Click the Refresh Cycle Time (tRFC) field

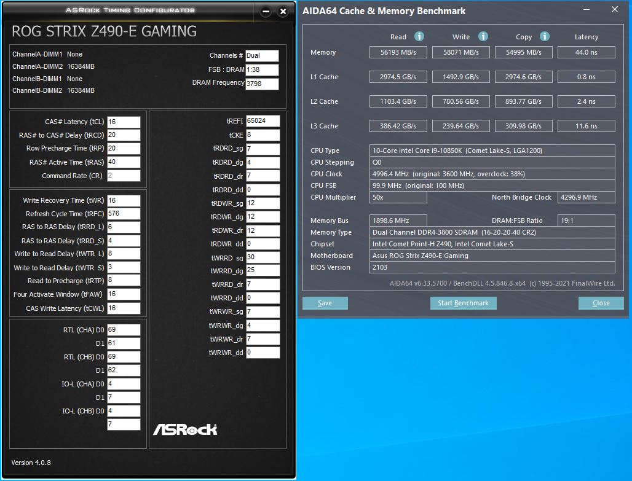(x=124, y=214)
